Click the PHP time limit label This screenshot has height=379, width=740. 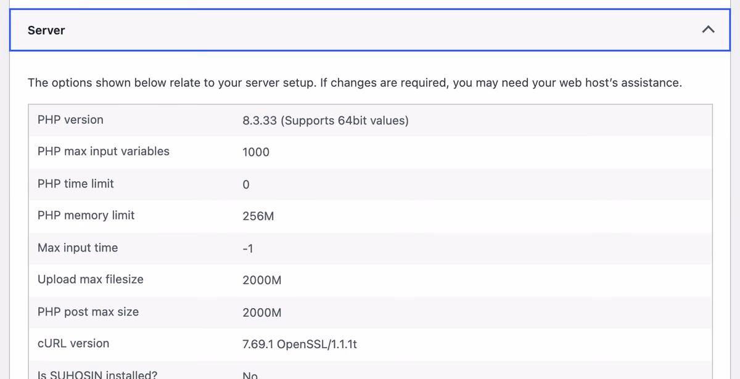76,184
